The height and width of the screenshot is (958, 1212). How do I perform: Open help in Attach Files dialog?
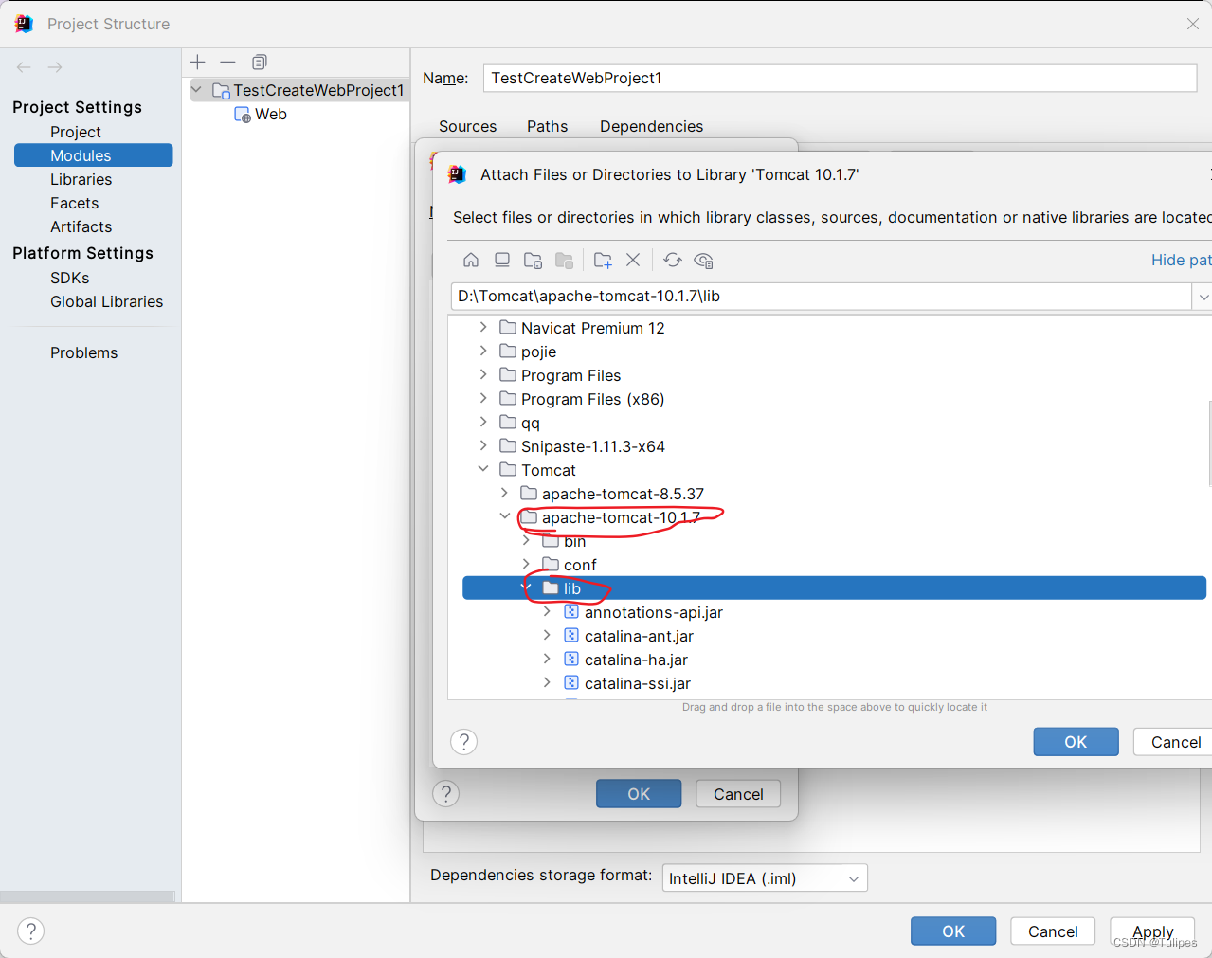coord(463,742)
